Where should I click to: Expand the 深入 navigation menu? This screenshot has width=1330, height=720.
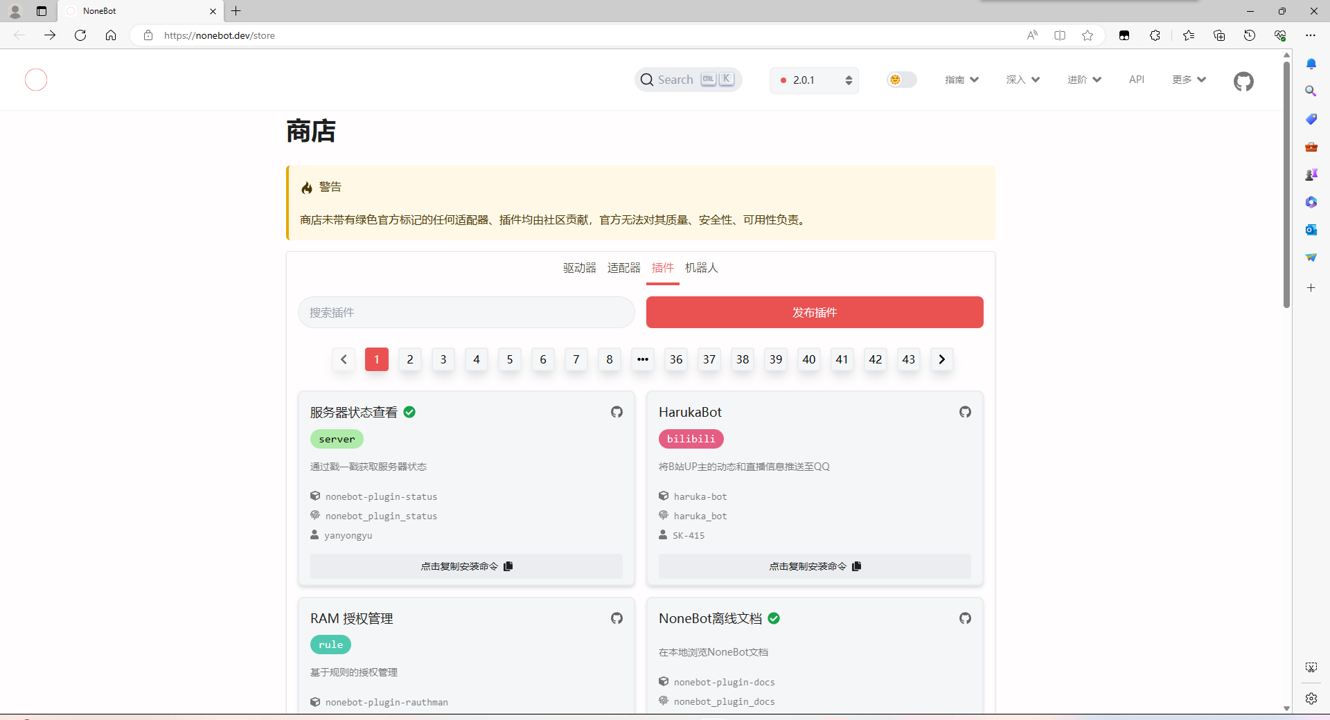click(1022, 80)
